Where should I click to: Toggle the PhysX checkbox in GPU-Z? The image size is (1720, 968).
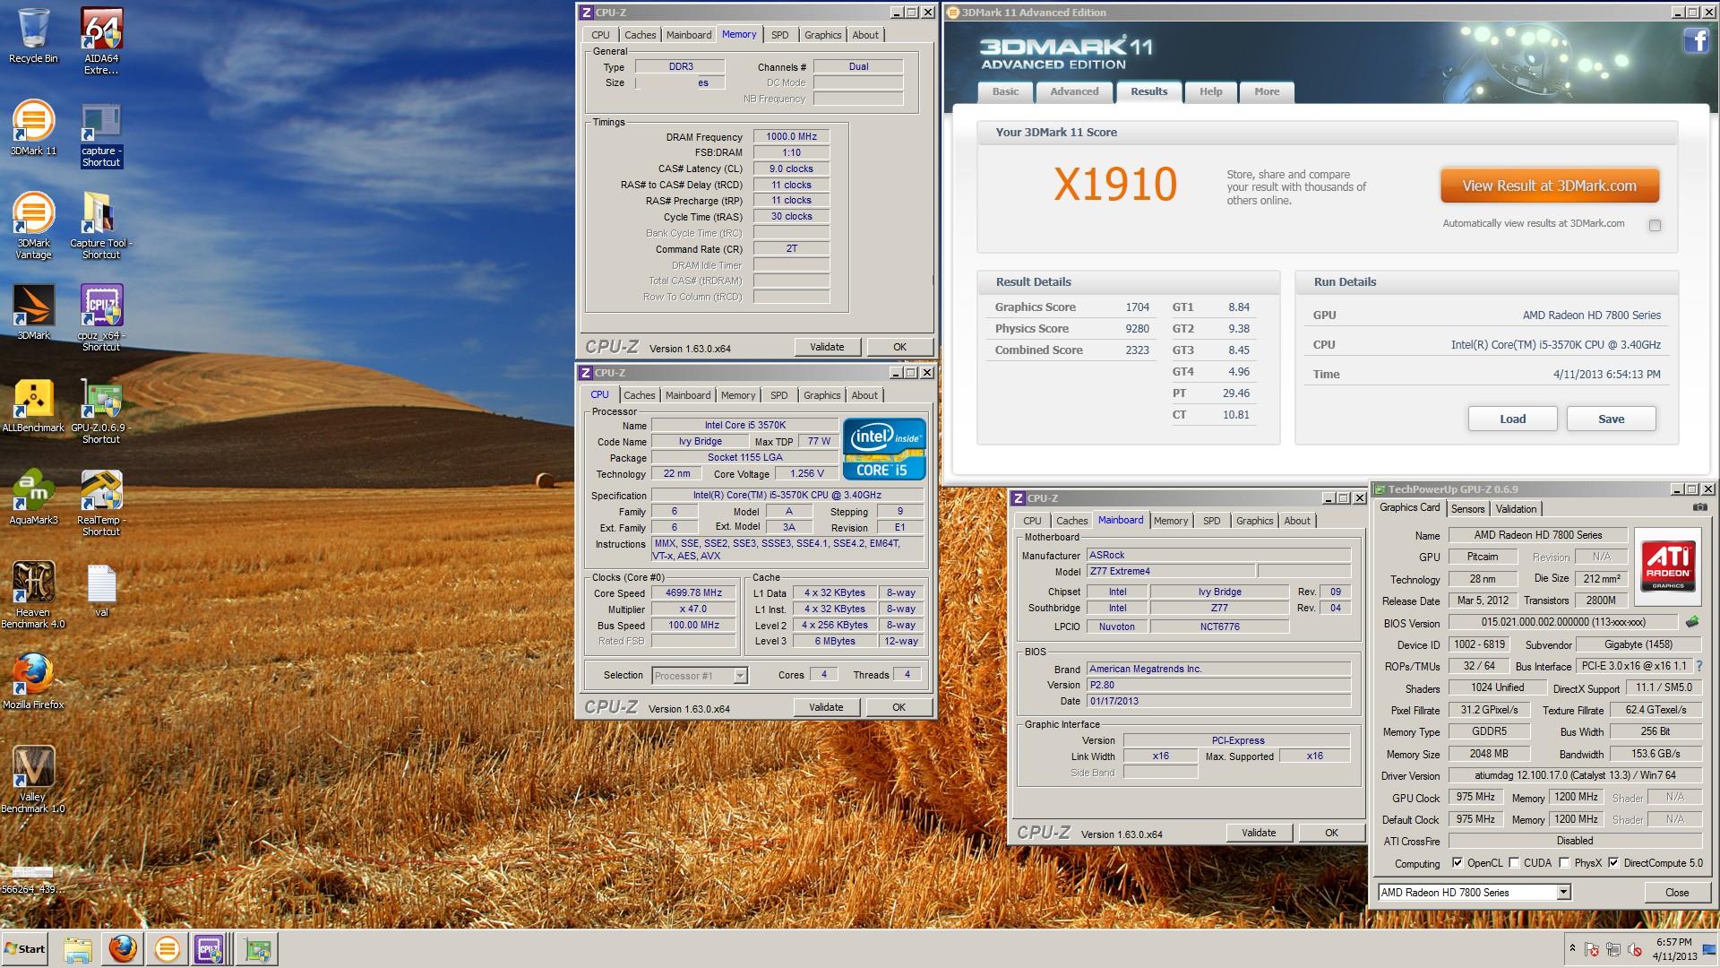click(1564, 863)
